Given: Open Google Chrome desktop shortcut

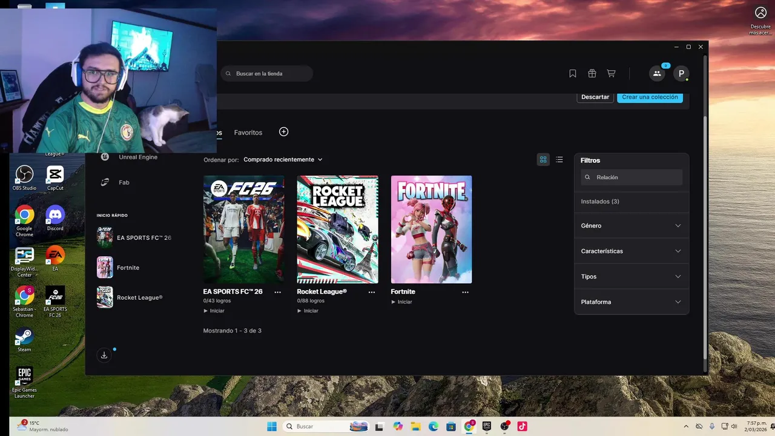Looking at the screenshot, I should [x=24, y=220].
